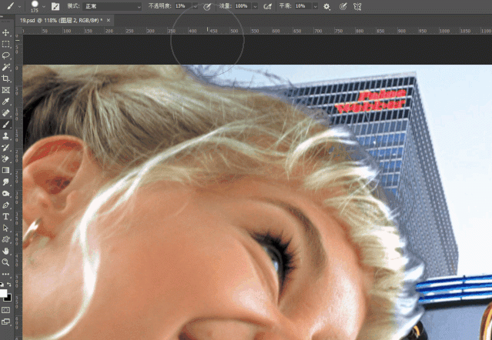The height and width of the screenshot is (340, 492).
Task: Select the Rectangular Marquee tool
Action: tap(6, 45)
